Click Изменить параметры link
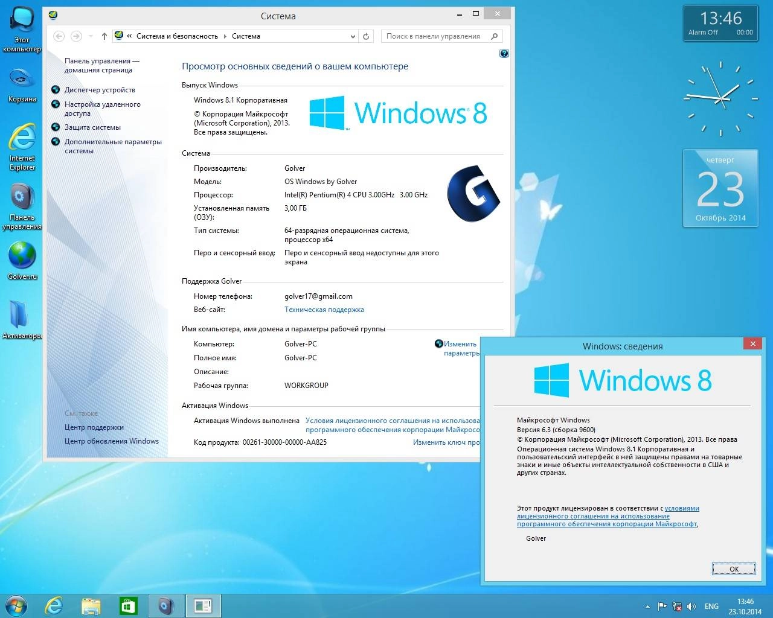Viewport: 773px width, 618px height. (461, 348)
